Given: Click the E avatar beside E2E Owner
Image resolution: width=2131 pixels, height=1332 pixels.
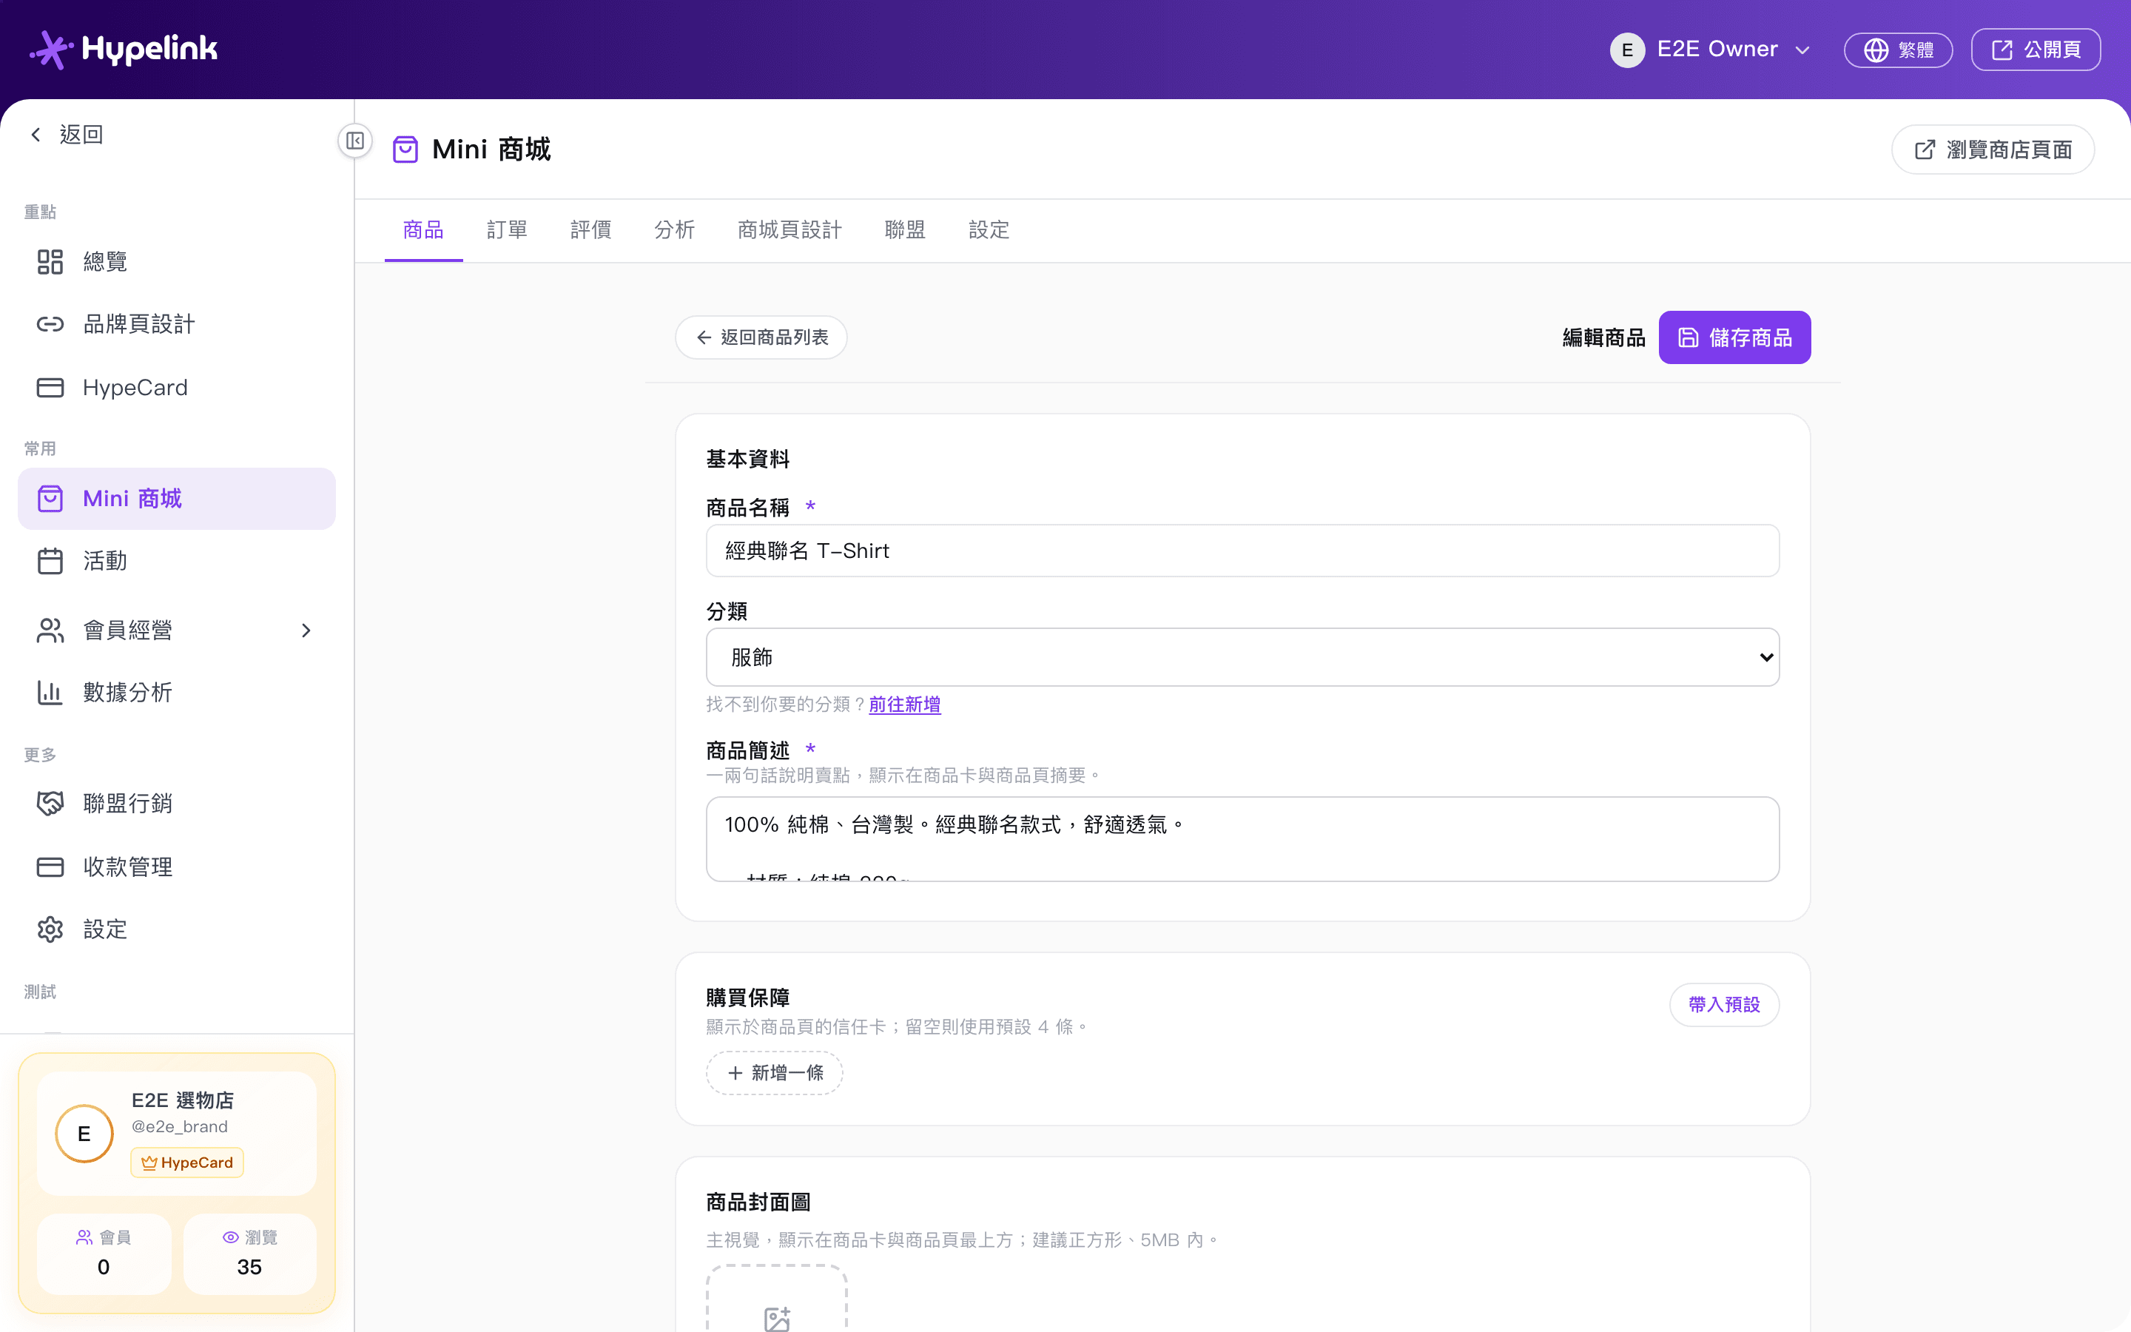Looking at the screenshot, I should (1627, 50).
